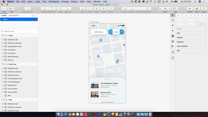Expand the Controls/Search Bar layer

3,79
